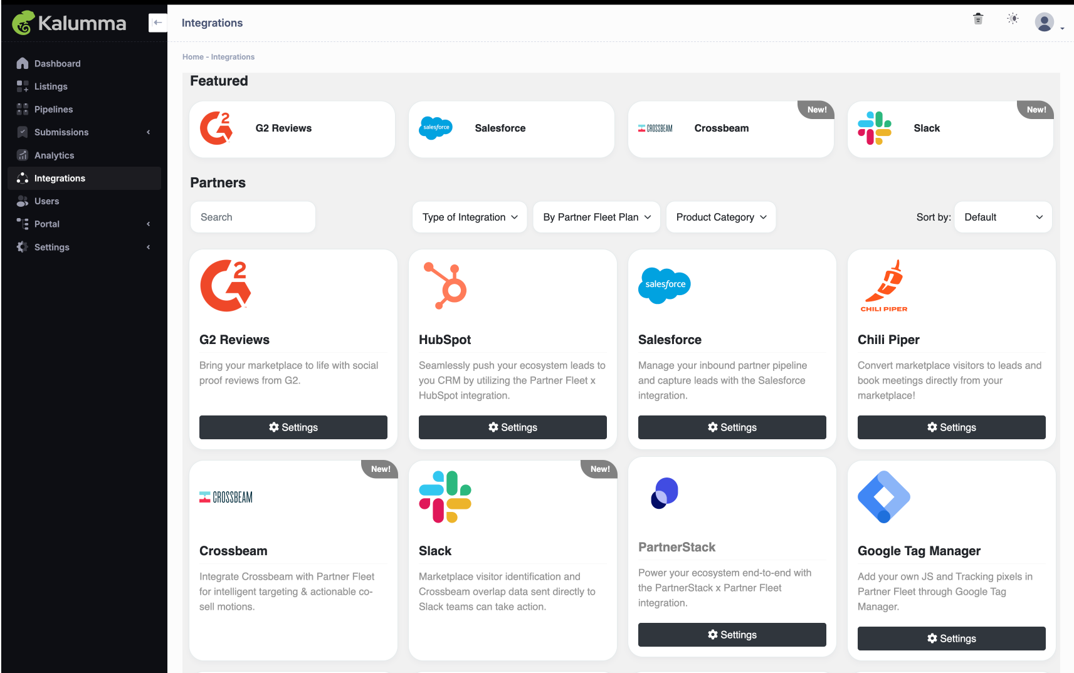Viewport: 1074px width, 673px height.
Task: Select Integrations in sidebar
Action: 84,178
